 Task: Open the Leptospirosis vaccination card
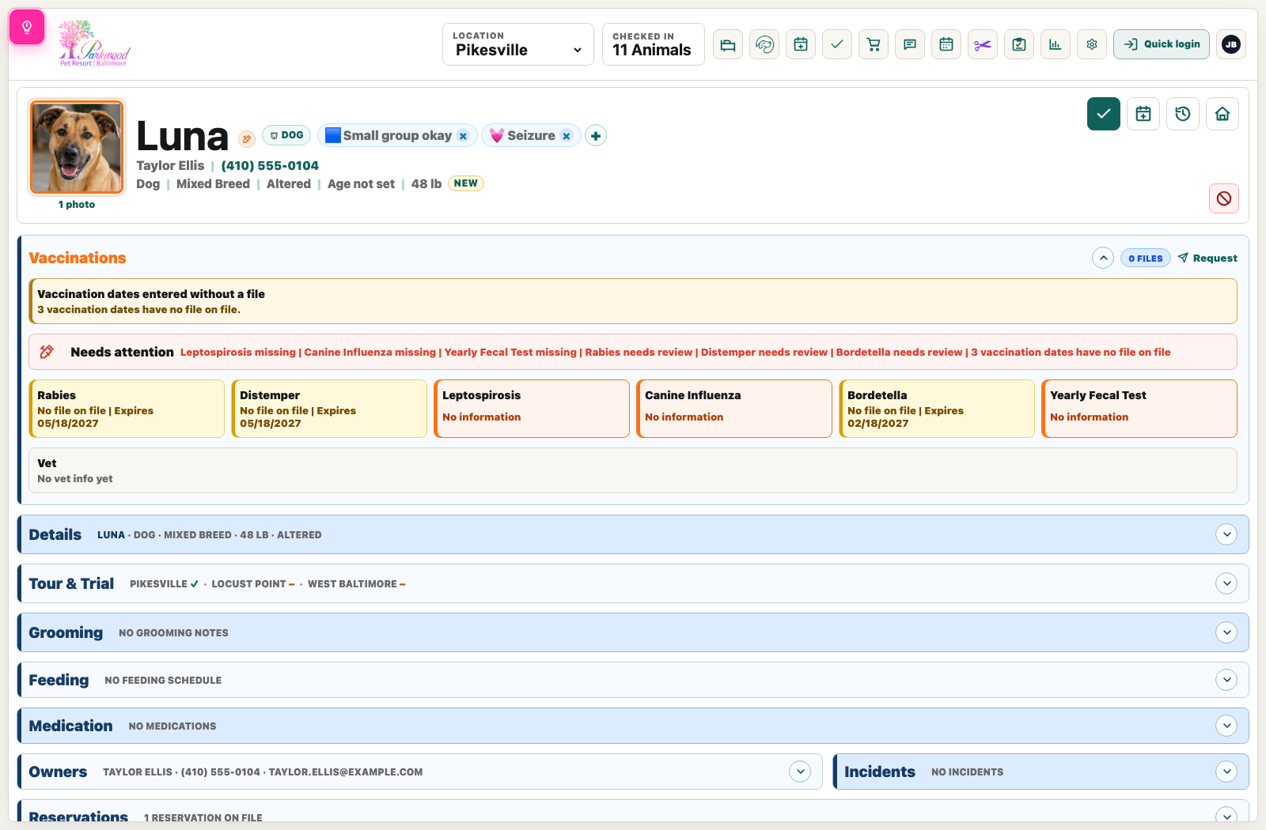coord(532,409)
